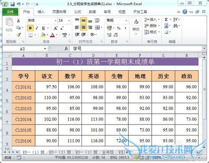Viewport: 209px width, 163px height.
Task: Open the 文件 file tab
Action: coord(10,12)
